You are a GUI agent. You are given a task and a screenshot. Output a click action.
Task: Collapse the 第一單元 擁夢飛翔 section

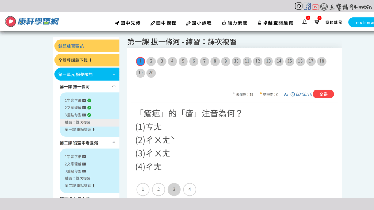(x=114, y=74)
